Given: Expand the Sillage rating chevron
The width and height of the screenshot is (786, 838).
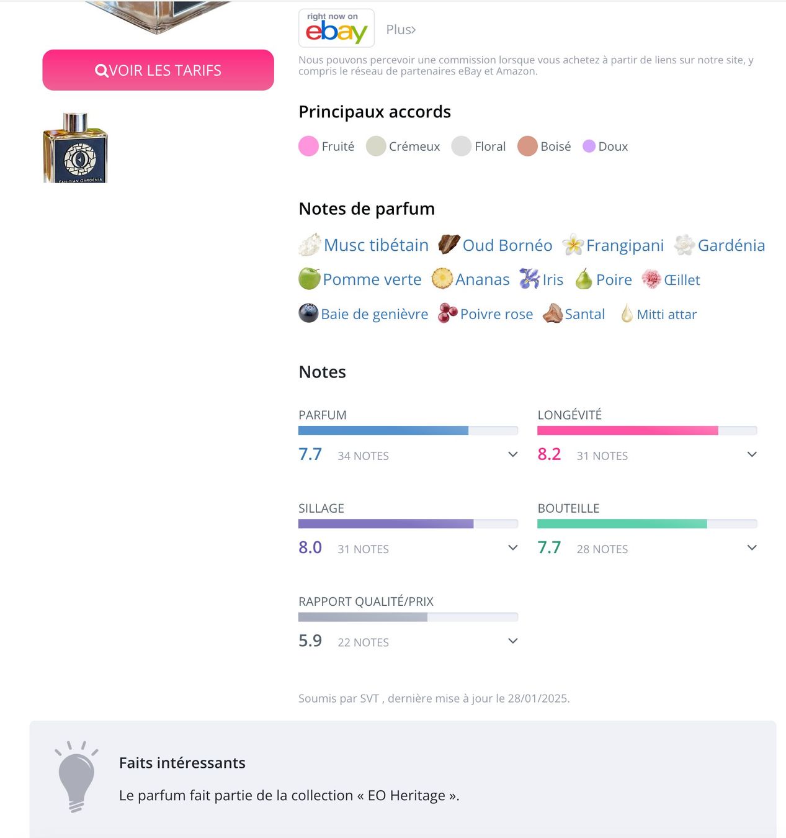Looking at the screenshot, I should tap(513, 547).
